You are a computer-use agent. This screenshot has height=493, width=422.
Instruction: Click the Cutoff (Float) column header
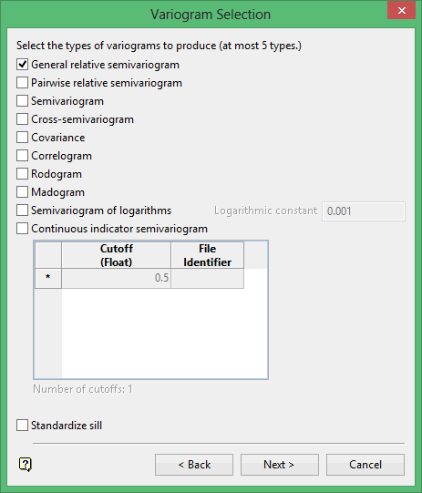coord(117,255)
